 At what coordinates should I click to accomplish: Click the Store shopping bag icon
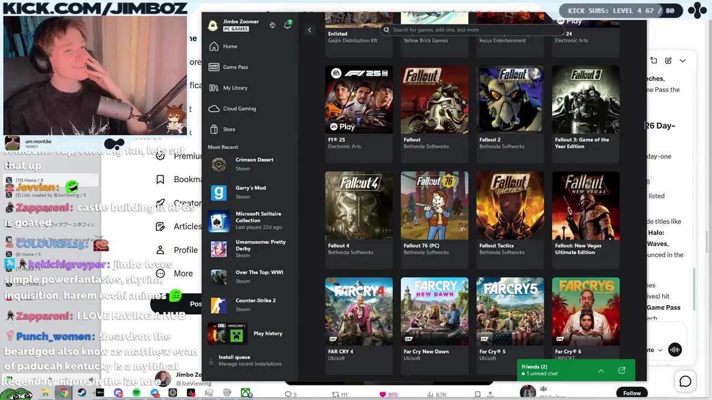pyautogui.click(x=214, y=129)
